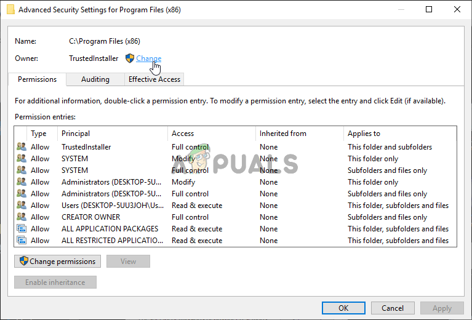
Task: Switch to the Auditing tab
Action: tap(95, 79)
